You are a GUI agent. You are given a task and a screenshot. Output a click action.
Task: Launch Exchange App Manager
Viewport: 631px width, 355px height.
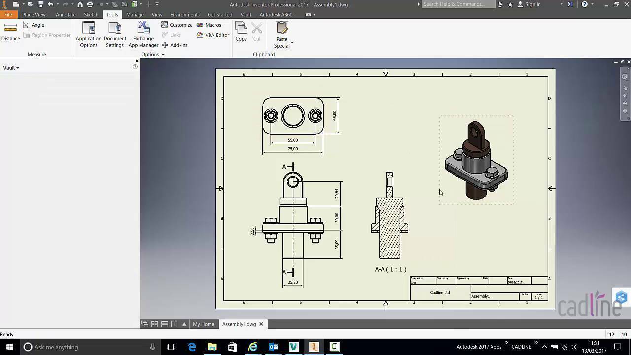click(143, 35)
